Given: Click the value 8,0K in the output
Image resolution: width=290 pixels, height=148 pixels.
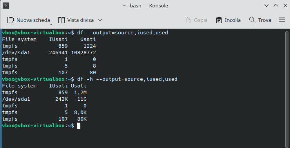Looking at the screenshot, I should click(x=80, y=112).
